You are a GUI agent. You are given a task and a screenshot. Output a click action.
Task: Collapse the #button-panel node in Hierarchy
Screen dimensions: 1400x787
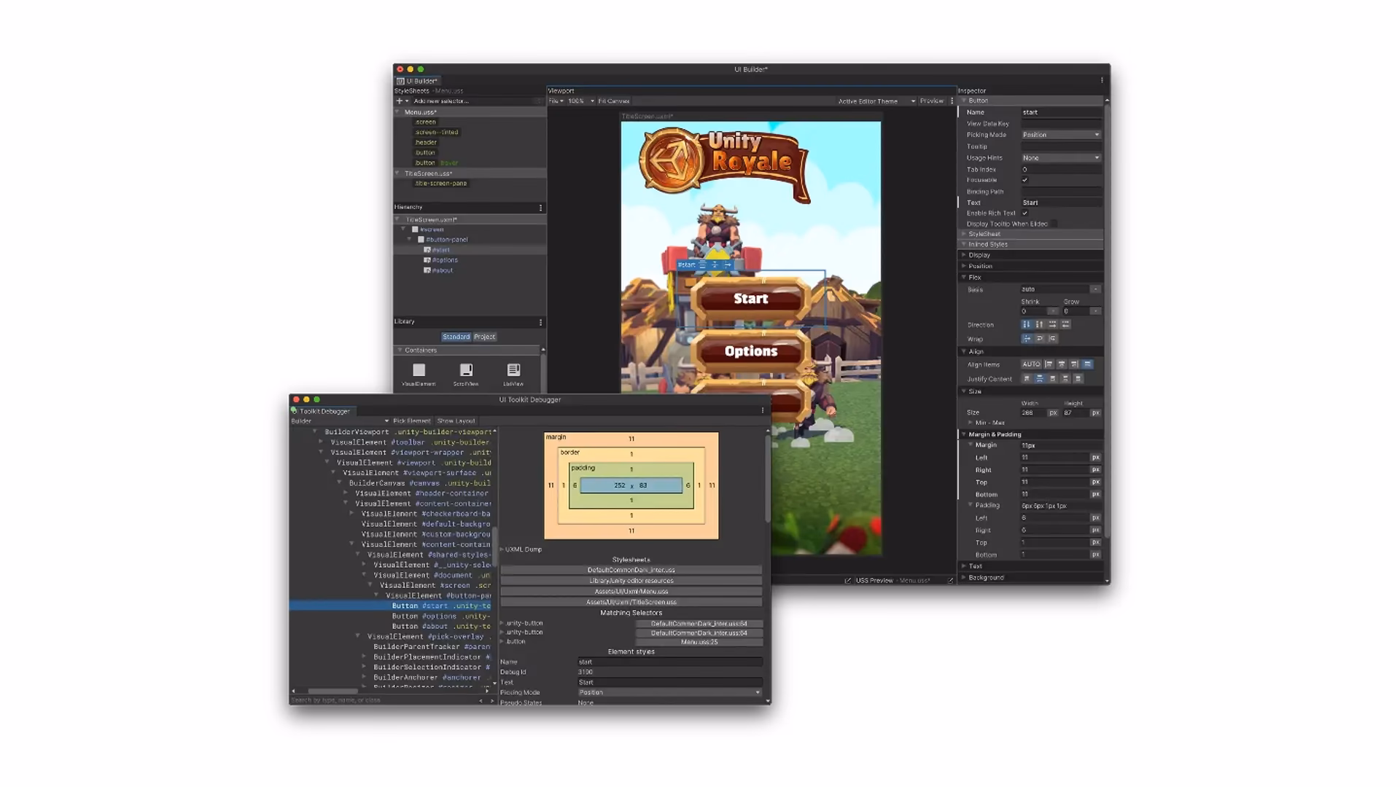(x=411, y=239)
